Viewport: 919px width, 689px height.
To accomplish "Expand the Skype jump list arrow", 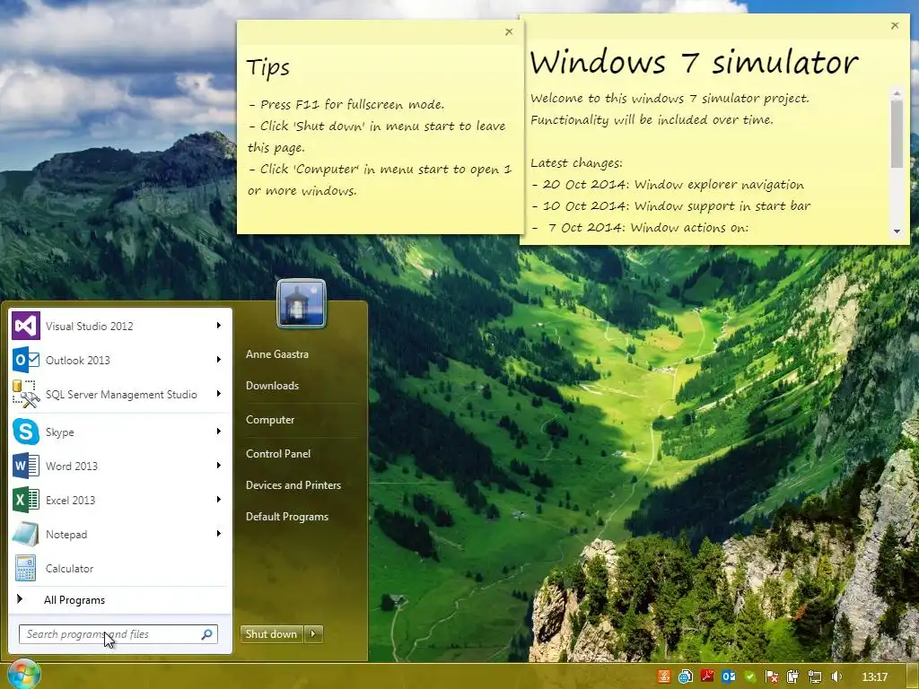I will pos(219,432).
